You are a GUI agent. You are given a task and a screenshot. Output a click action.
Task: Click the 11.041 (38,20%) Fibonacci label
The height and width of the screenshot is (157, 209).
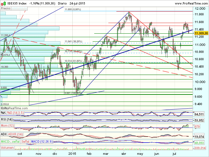[x=73, y=42]
